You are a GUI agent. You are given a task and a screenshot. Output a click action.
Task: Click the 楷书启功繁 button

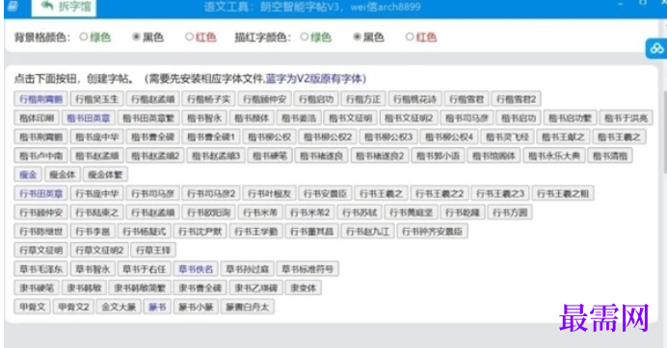[570, 118]
